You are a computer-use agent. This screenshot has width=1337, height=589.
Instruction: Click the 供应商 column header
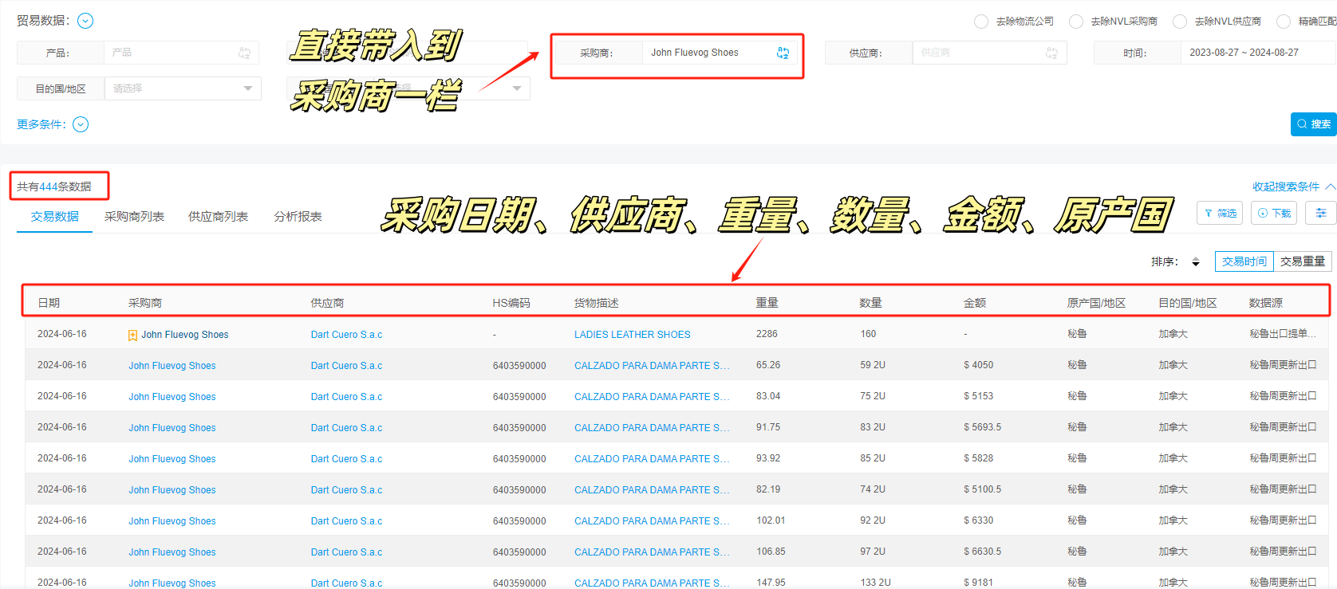pos(327,303)
